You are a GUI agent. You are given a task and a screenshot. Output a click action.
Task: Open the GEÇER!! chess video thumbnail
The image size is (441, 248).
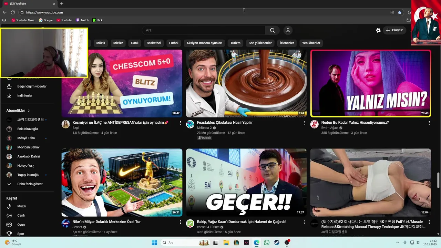click(246, 183)
